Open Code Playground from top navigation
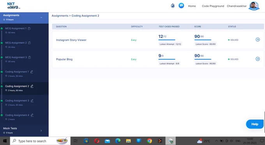 point(213,6)
